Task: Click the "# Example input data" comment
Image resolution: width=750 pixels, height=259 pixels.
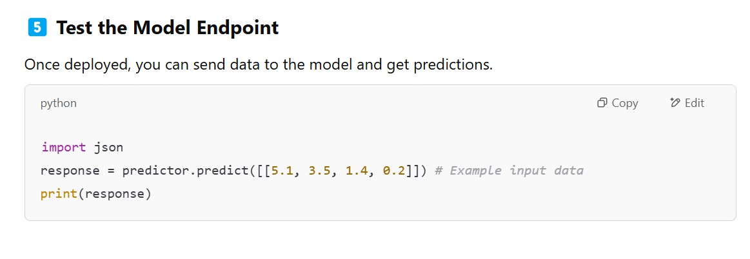Action: [509, 171]
